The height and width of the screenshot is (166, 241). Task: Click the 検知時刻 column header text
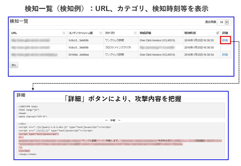190,33
